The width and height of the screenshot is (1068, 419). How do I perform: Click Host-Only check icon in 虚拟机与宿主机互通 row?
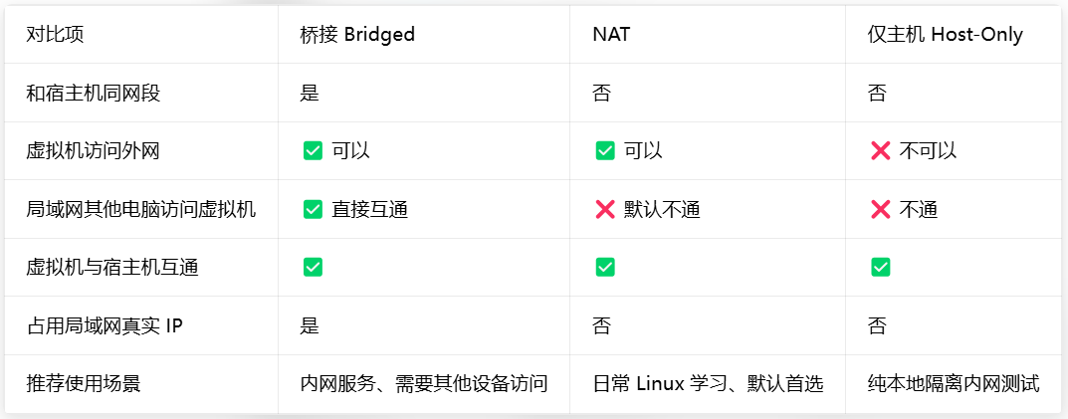tap(880, 267)
